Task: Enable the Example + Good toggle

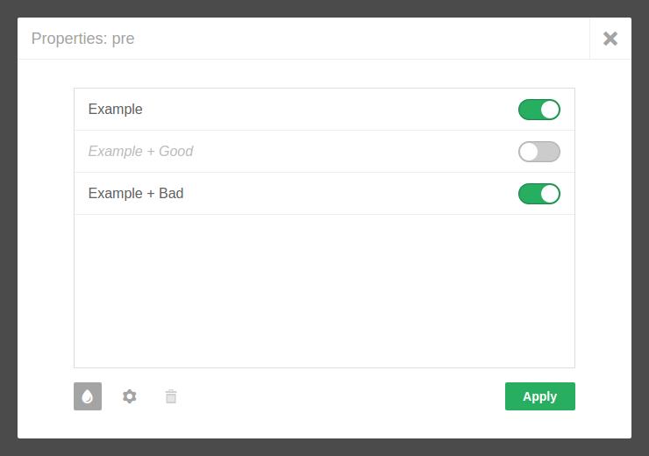Action: [539, 152]
